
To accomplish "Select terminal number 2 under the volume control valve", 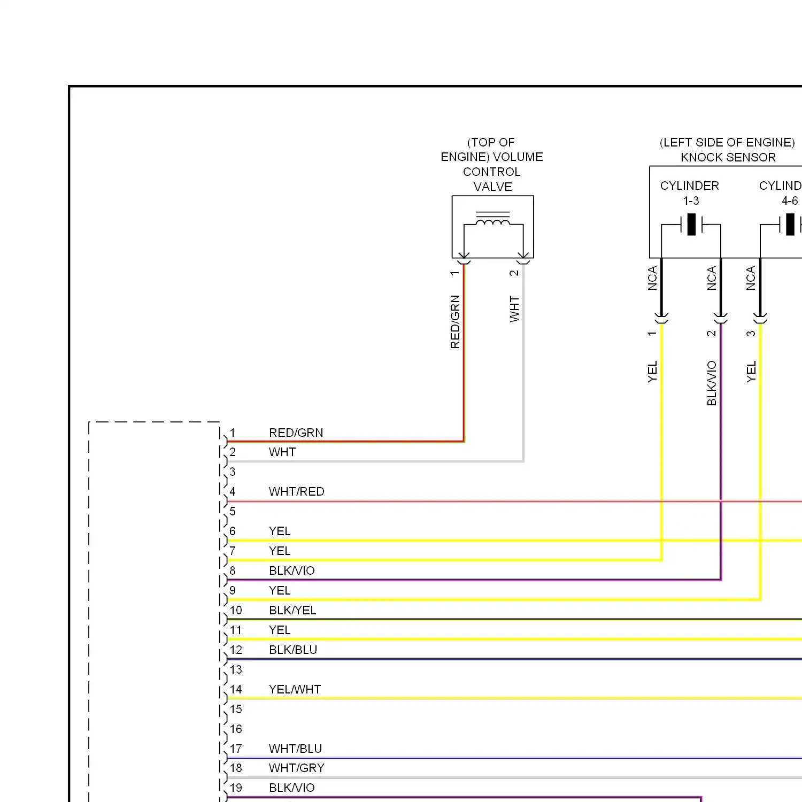I will 514,273.
